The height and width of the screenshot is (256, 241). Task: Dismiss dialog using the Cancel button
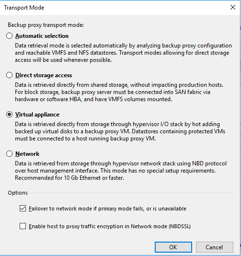214,247
